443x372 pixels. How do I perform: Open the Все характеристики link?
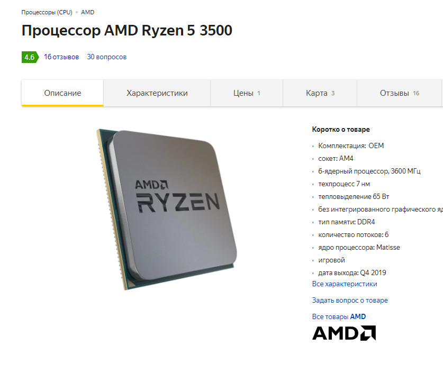(x=345, y=284)
